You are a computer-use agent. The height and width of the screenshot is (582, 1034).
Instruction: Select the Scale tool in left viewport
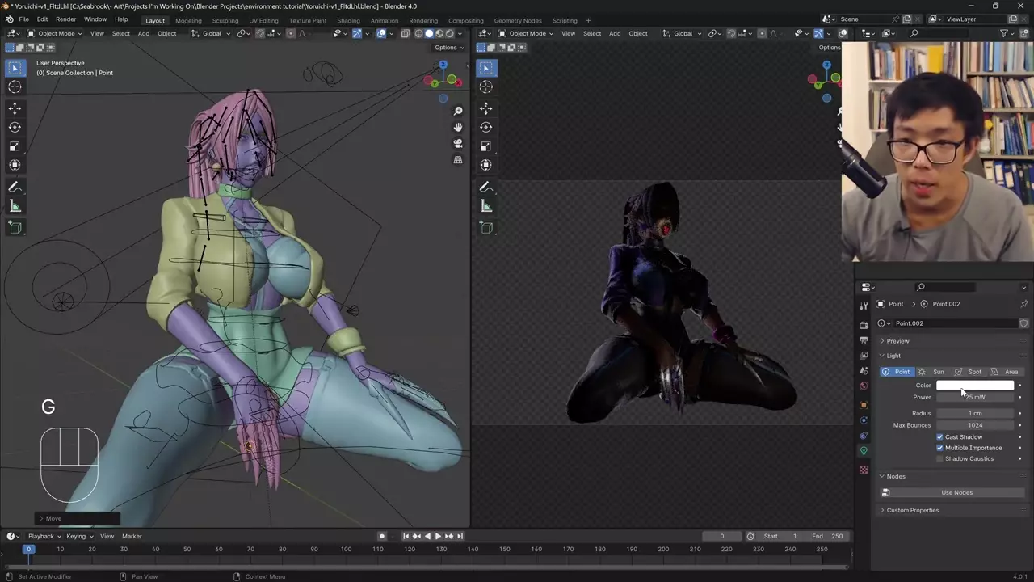click(15, 146)
